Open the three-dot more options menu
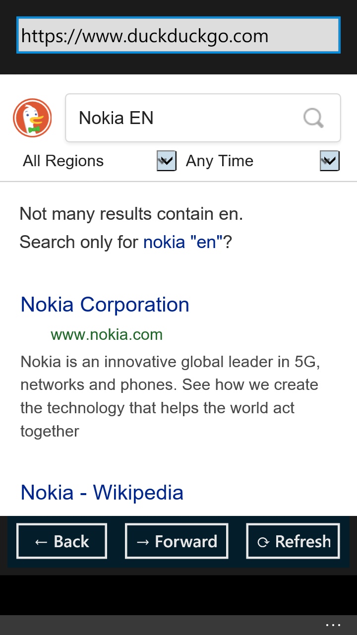Viewport: 357px width, 635px height. point(333,625)
